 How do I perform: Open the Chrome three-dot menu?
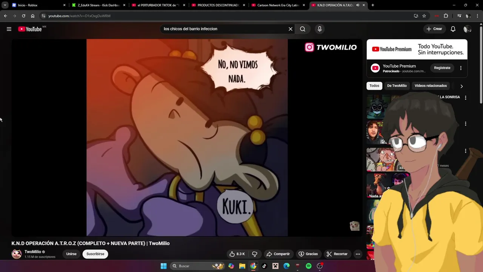(478, 16)
